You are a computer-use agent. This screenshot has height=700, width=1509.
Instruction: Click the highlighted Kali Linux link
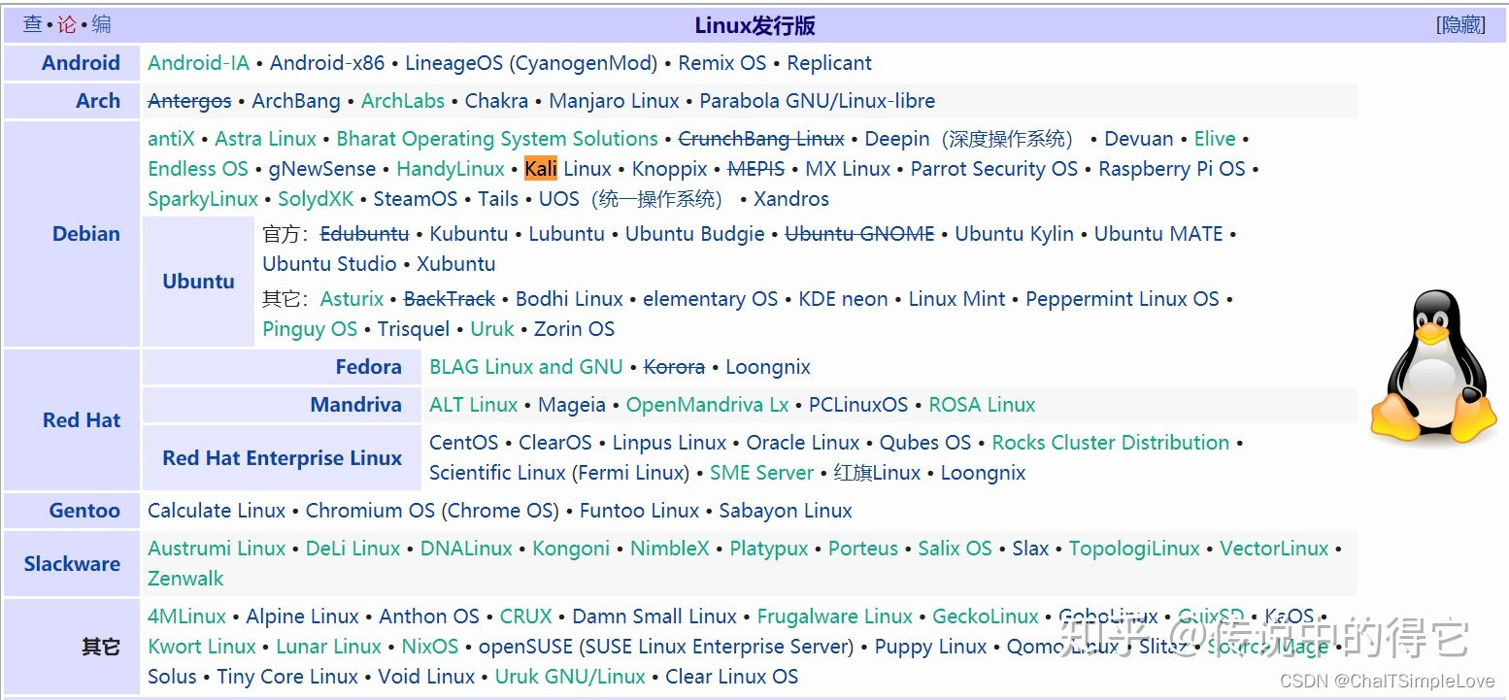click(x=567, y=169)
